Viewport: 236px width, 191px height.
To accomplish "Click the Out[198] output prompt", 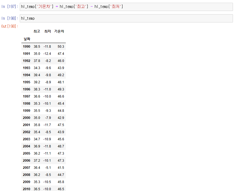I will coord(10,26).
